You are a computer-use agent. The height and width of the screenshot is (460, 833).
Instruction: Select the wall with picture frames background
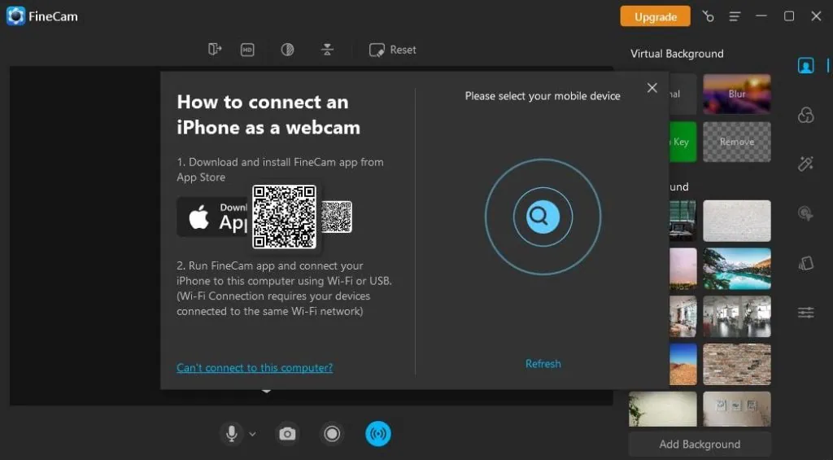pos(737,409)
